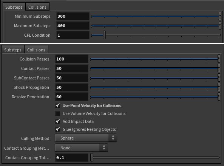Viewport: 224px width, 166px height.
Task: Disable Glue Ignores Resting Objects checkbox
Action: (x=57, y=129)
